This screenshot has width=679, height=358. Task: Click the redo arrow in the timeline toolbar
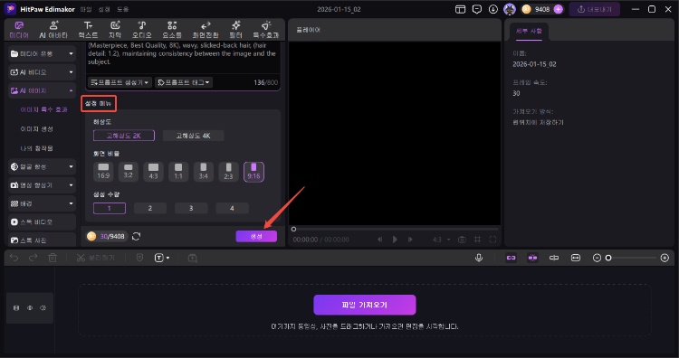33,258
